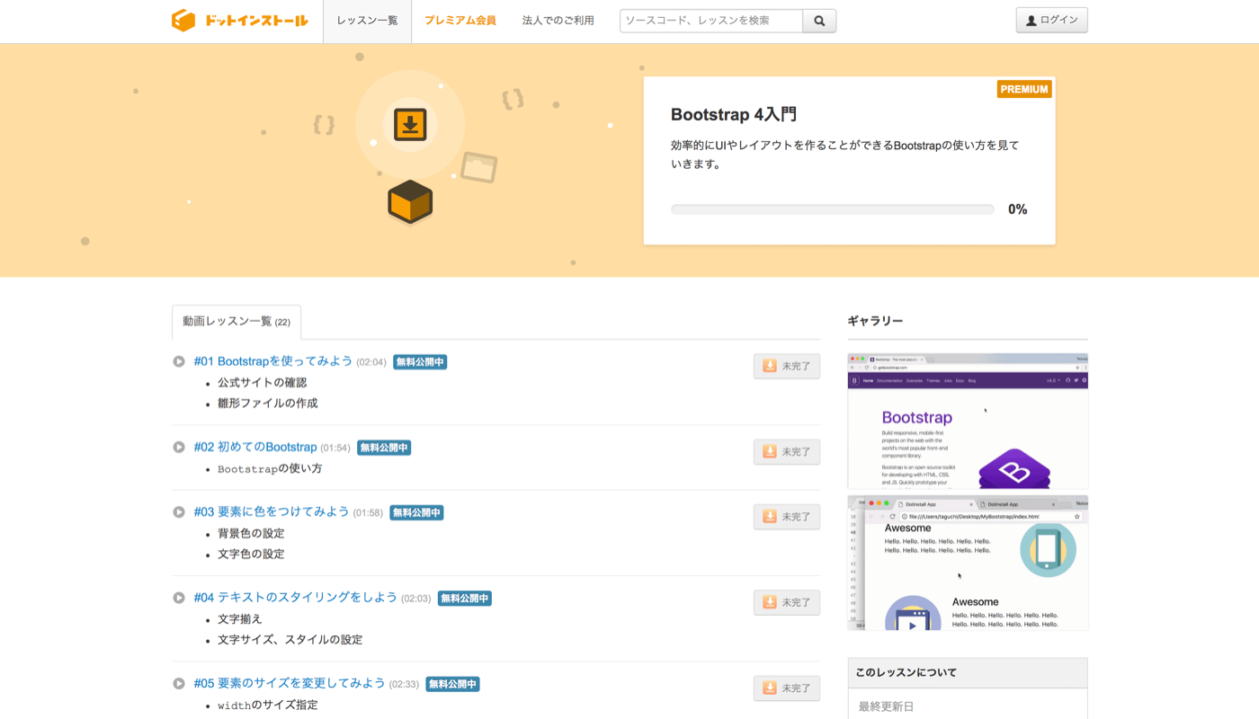Viewport: 1259px width, 719px height.
Task: Click the 文字色の設定 bullet text
Action: coord(251,555)
